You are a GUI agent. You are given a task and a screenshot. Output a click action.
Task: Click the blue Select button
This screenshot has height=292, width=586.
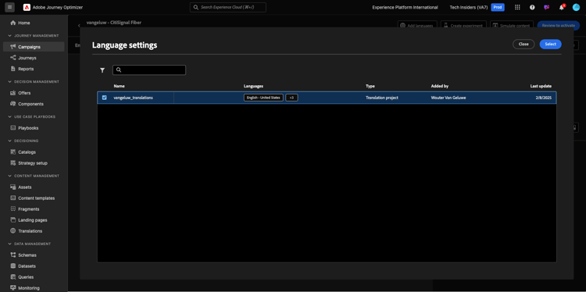pos(551,44)
